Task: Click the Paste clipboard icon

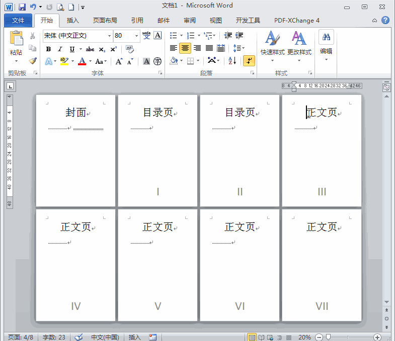Action: (16, 38)
